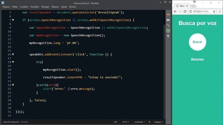Image resolution: width=223 pixels, height=125 pixels.
Task: Click webkitSpeechRecognition on line 9
Action: pos(126,28)
